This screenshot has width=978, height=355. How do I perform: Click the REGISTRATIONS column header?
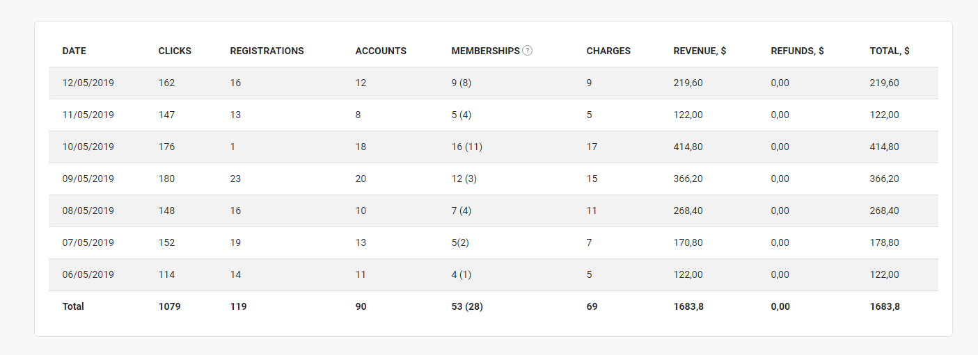pyautogui.click(x=267, y=51)
